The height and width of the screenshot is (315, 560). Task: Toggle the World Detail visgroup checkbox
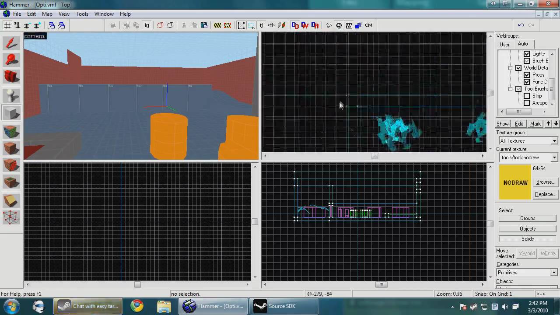518,68
